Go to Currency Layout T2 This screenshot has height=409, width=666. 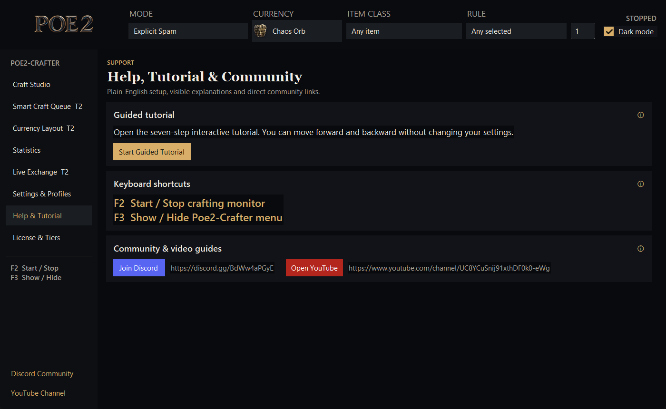tap(49, 128)
